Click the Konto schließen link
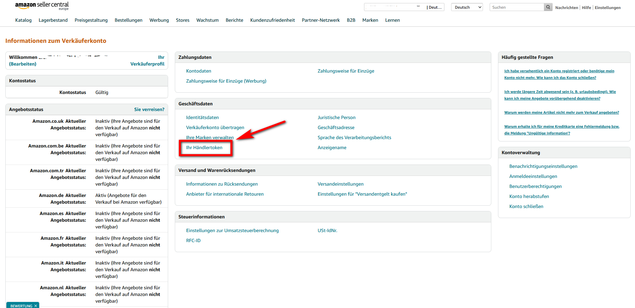The image size is (635, 308). pyautogui.click(x=526, y=206)
